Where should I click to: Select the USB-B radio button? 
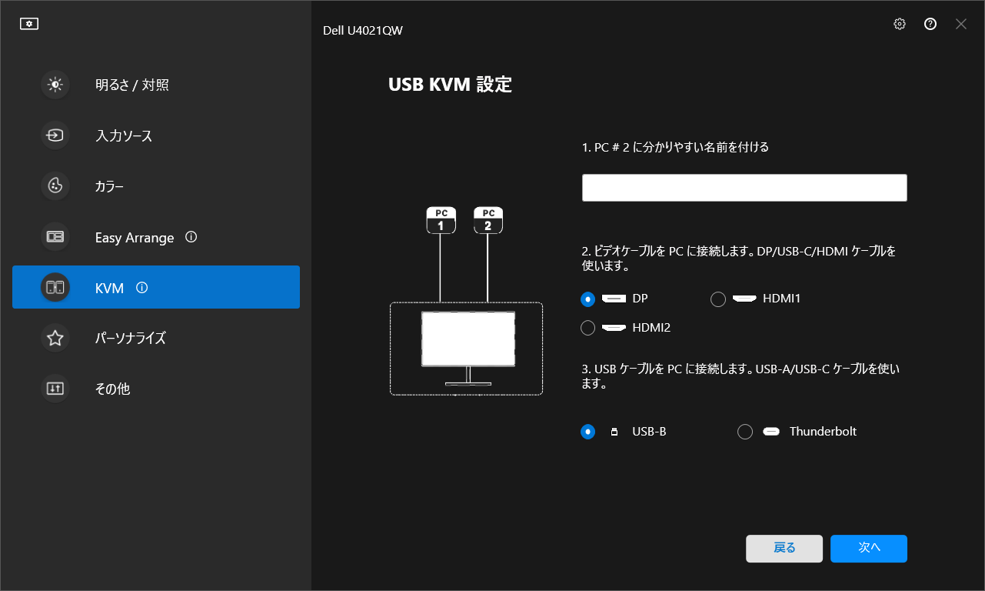point(588,432)
